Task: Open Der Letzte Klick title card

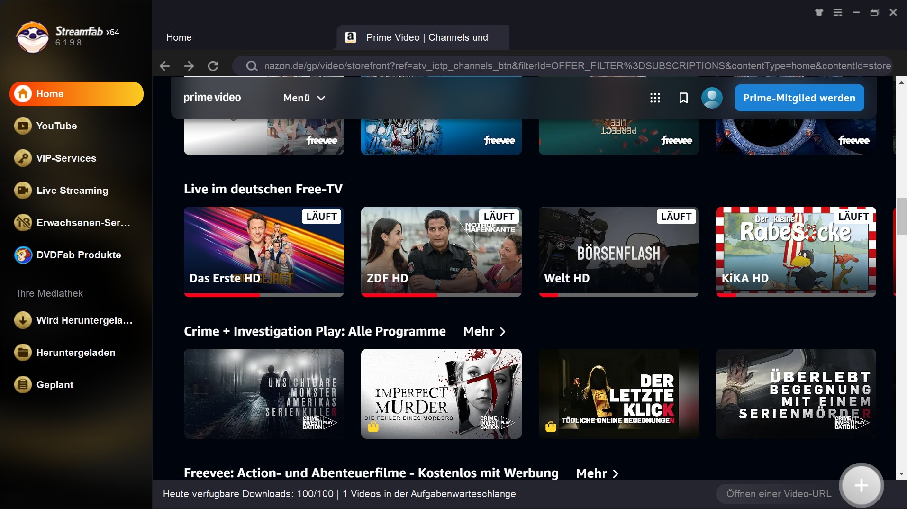Action: 619,394
